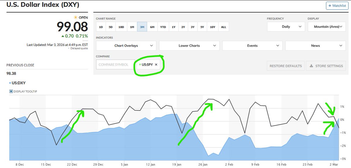Expand the Events dropdown
The height and width of the screenshot is (168, 351).
tap(252, 46)
